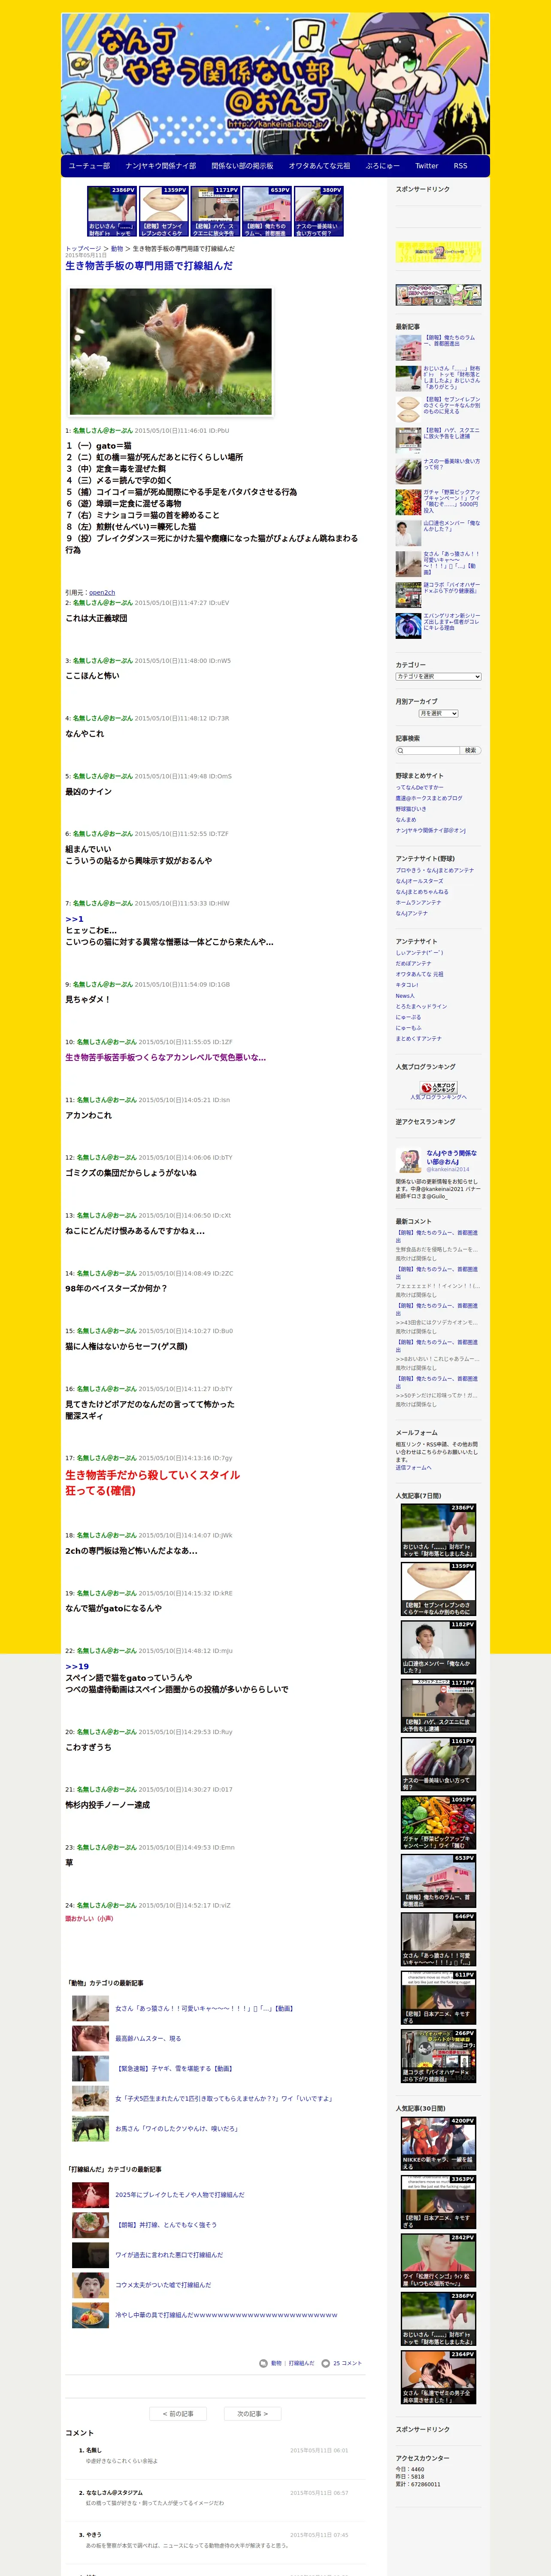
Task: Open the なんまめ sidebar link
Action: click(x=406, y=820)
